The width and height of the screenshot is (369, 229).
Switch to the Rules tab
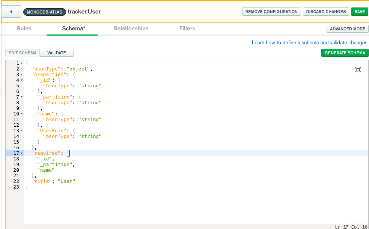pyautogui.click(x=24, y=28)
